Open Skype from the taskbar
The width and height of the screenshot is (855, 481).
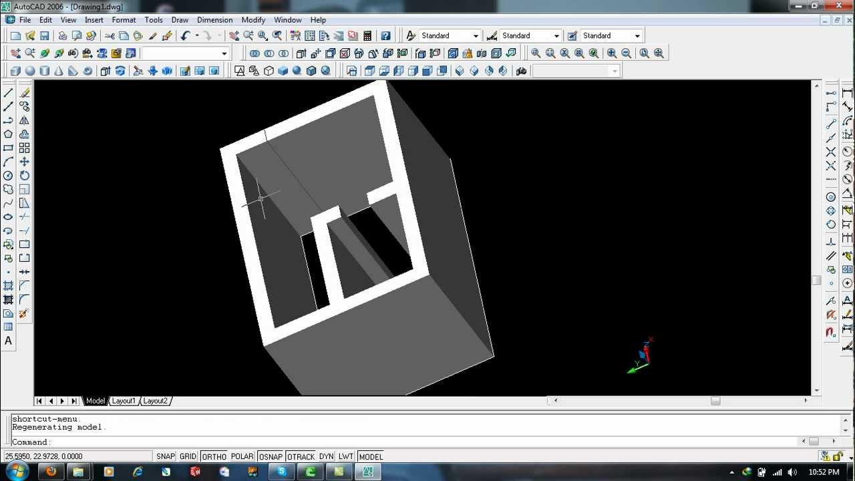pyautogui.click(x=281, y=472)
